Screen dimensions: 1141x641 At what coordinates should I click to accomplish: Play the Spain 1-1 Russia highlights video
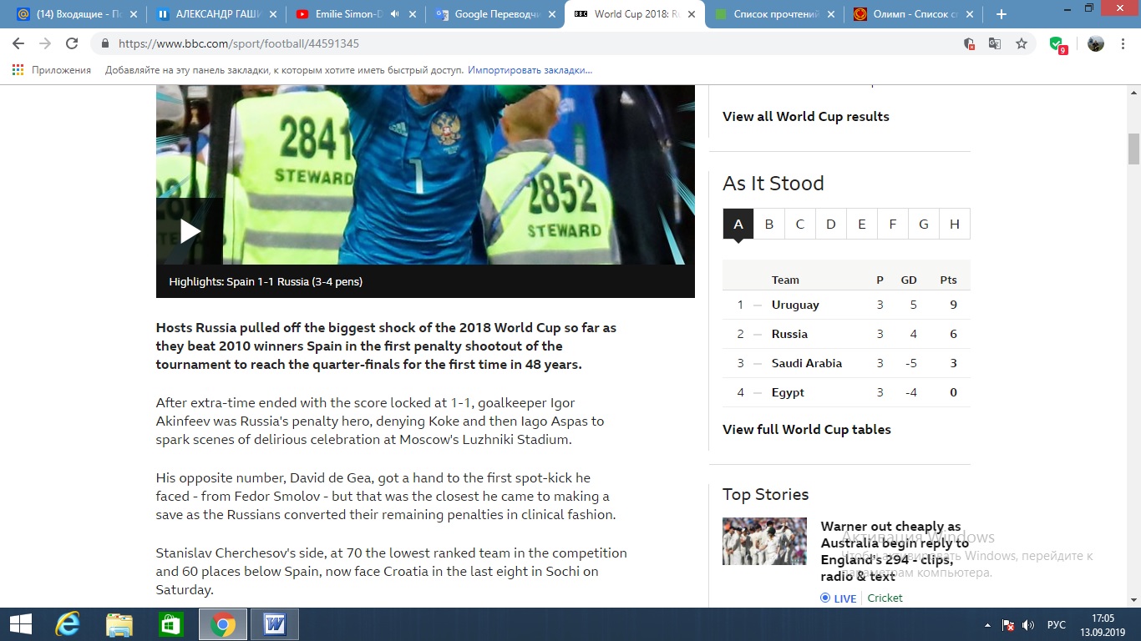tap(190, 231)
